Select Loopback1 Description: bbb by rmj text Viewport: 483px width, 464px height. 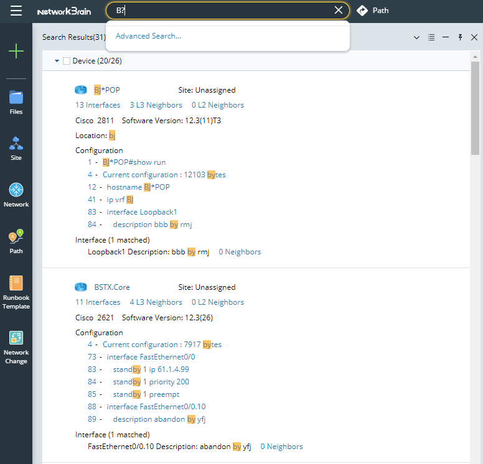[149, 252]
